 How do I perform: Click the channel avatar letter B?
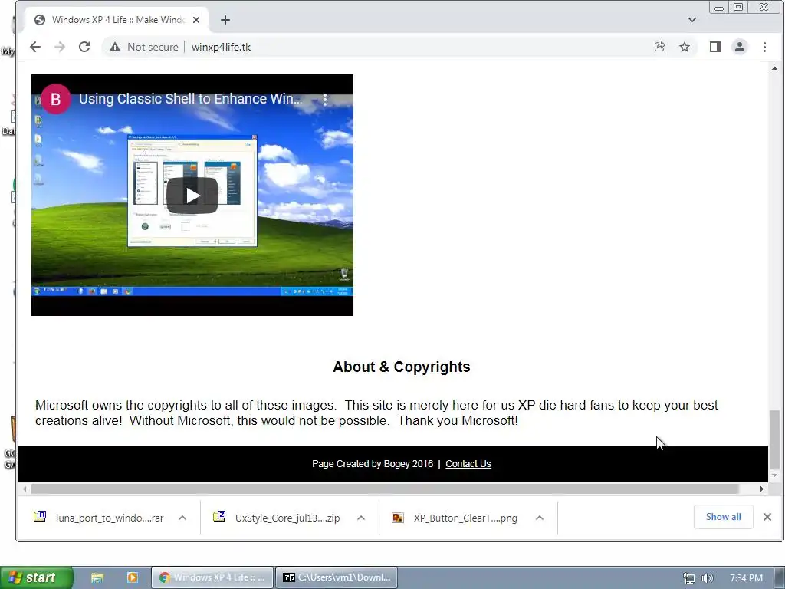coord(55,99)
